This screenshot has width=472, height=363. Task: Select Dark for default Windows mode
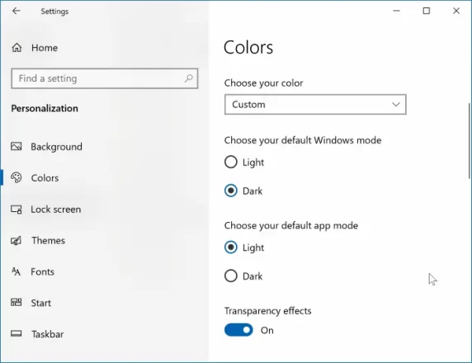pyautogui.click(x=230, y=191)
